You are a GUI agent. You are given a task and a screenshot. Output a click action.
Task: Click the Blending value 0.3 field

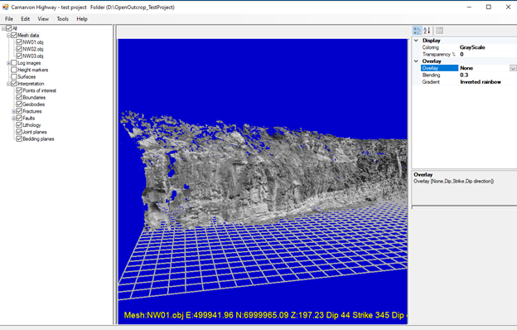pos(488,75)
